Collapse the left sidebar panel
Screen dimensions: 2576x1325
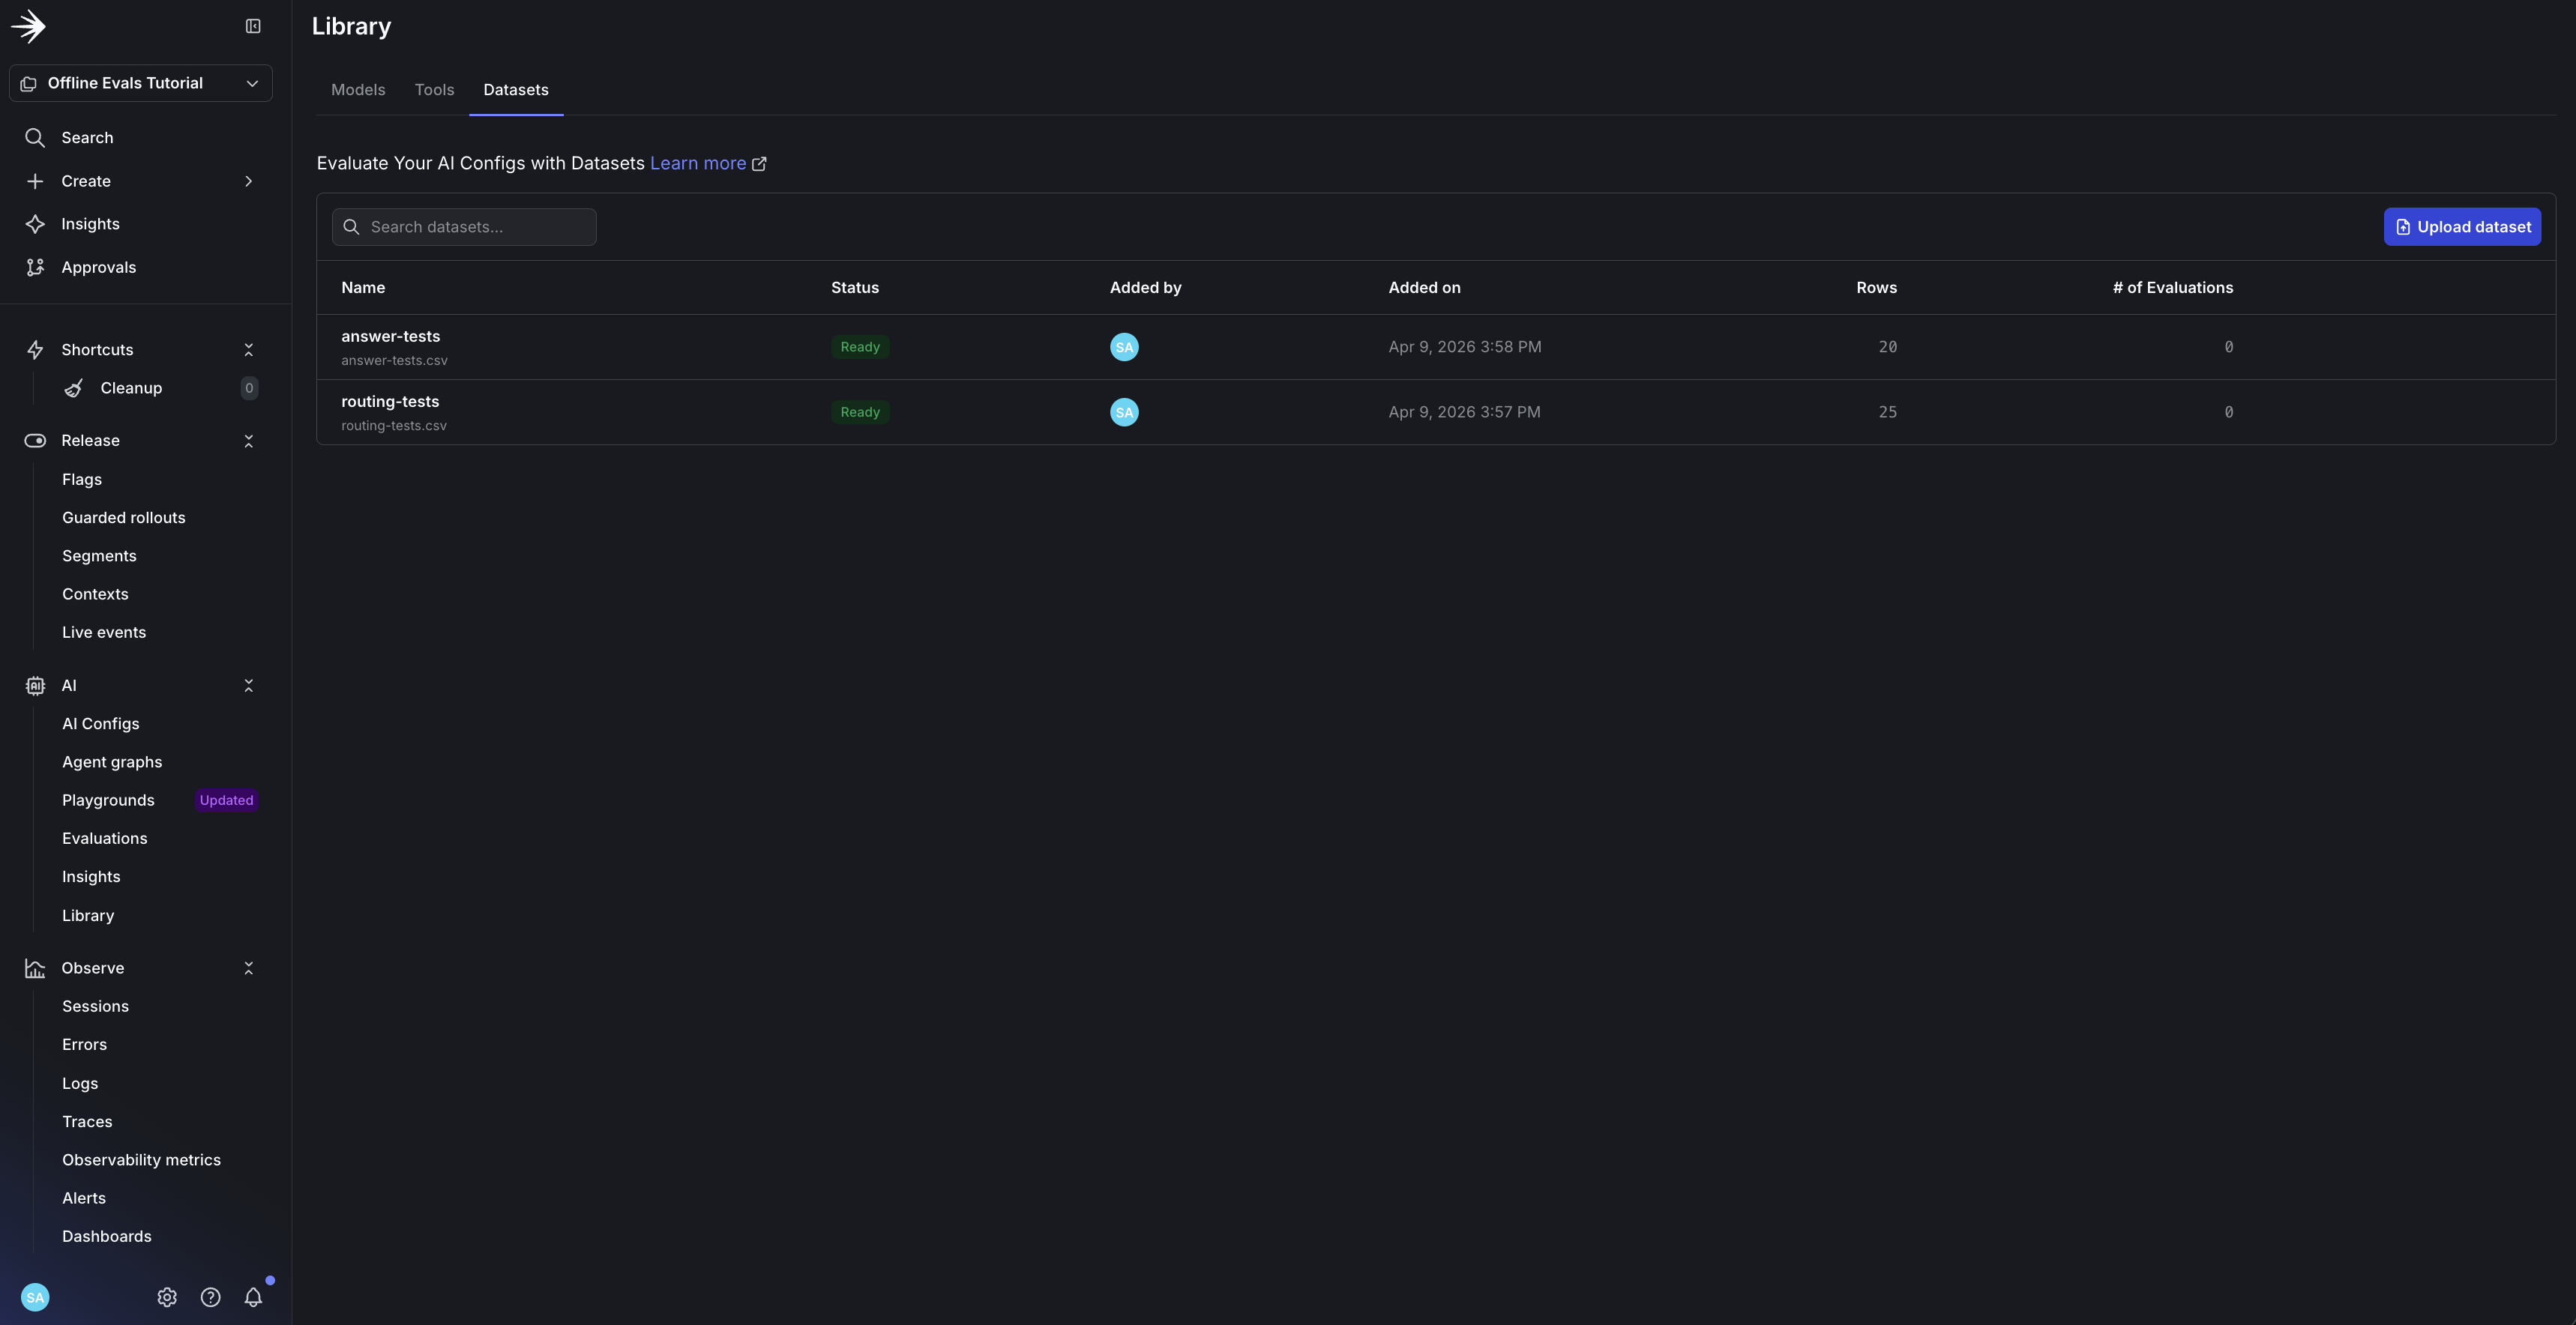(x=252, y=26)
